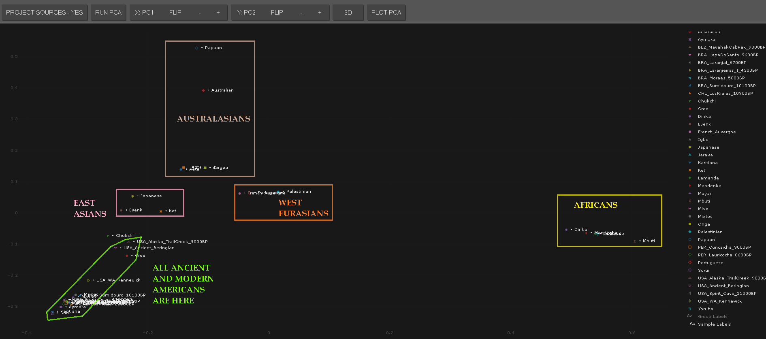Click the Mixe bowtie legend marker
The width and height of the screenshot is (766, 339).
point(690,209)
